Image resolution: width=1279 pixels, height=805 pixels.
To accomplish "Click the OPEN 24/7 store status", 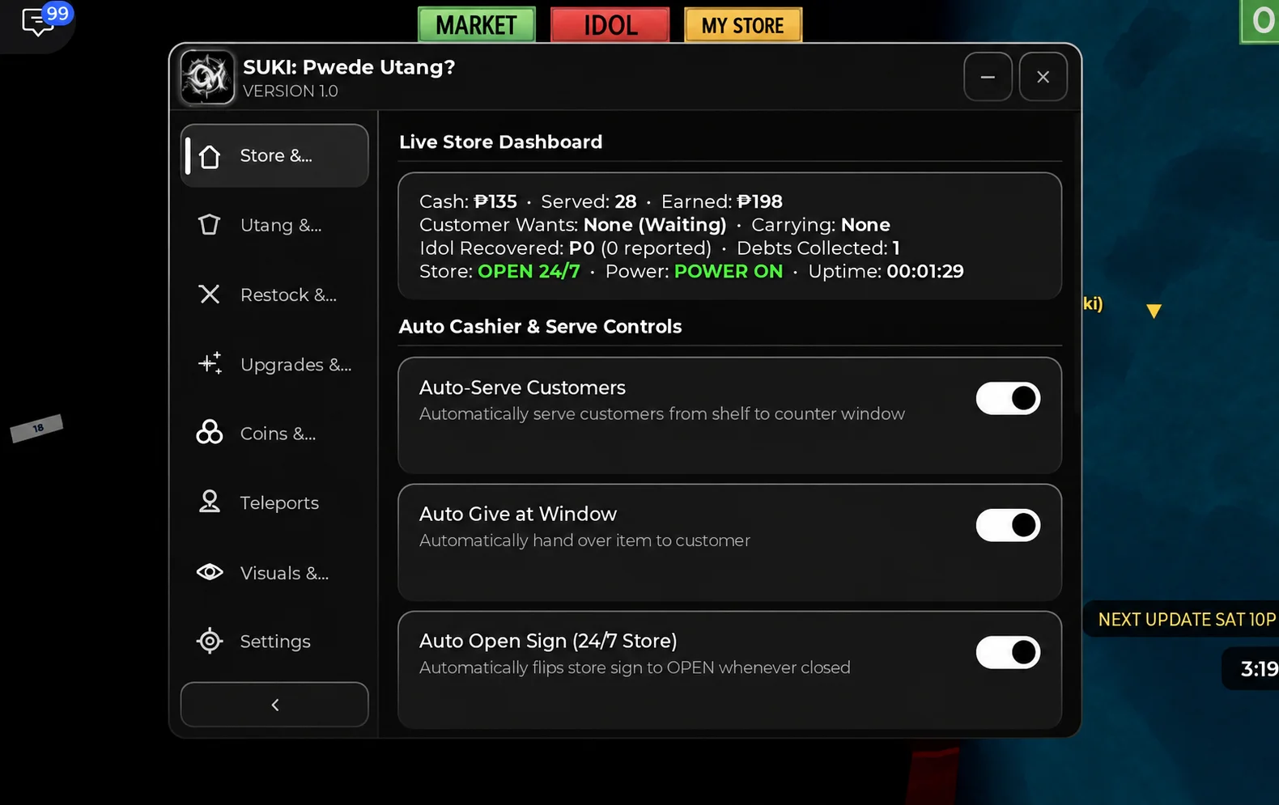I will pyautogui.click(x=529, y=272).
